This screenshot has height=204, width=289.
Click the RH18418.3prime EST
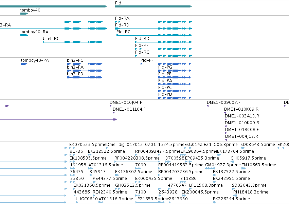tap(235, 196)
